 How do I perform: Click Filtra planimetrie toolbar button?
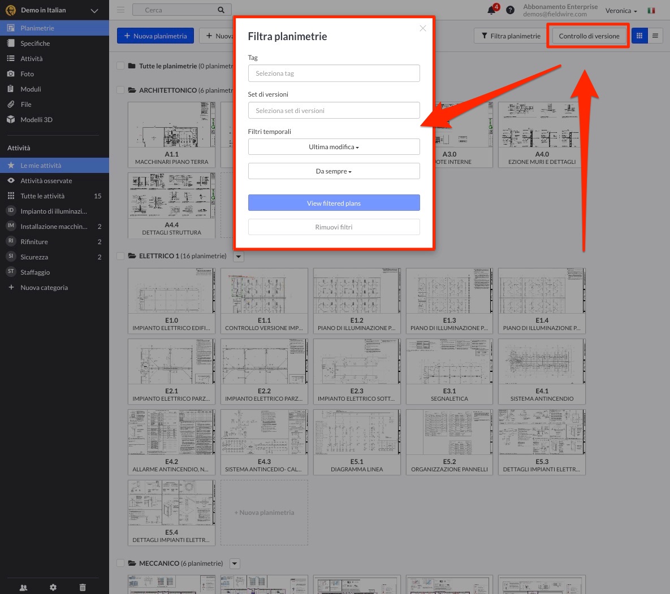[511, 36]
